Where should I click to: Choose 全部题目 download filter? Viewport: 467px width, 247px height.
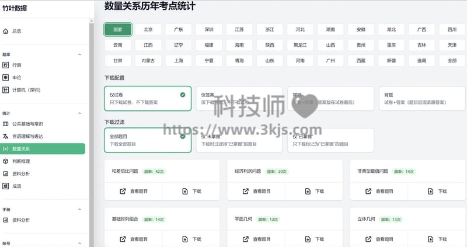148,140
